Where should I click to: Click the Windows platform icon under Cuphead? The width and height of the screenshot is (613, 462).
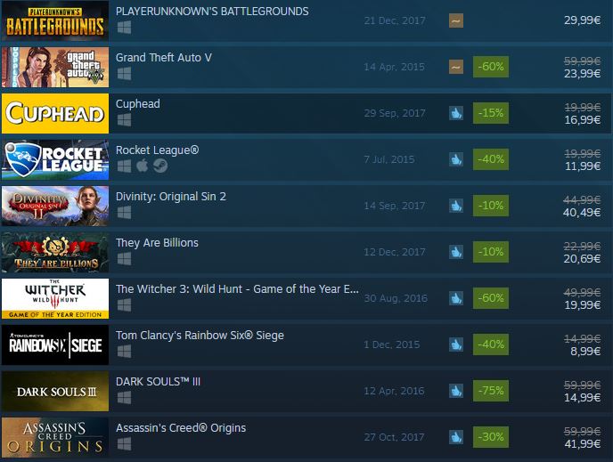tap(125, 120)
